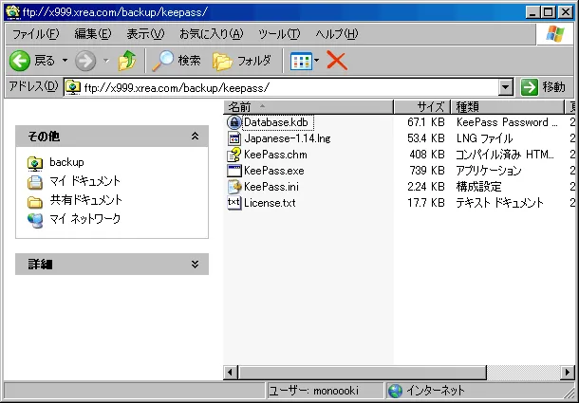
Task: Click the grayed Forward arrow button
Action: (x=85, y=61)
